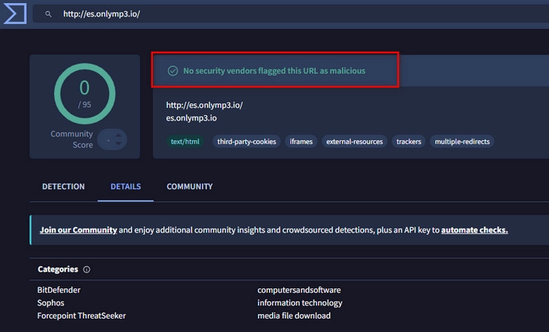Click the external-resources tag
This screenshot has height=332, width=549.
coord(354,142)
